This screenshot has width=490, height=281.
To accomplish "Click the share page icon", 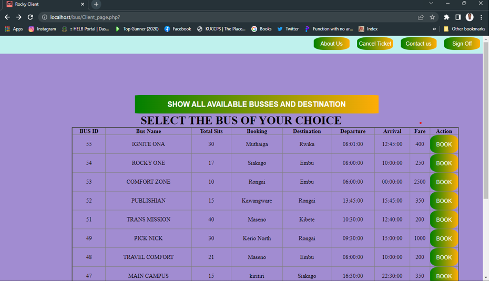I will point(421,17).
